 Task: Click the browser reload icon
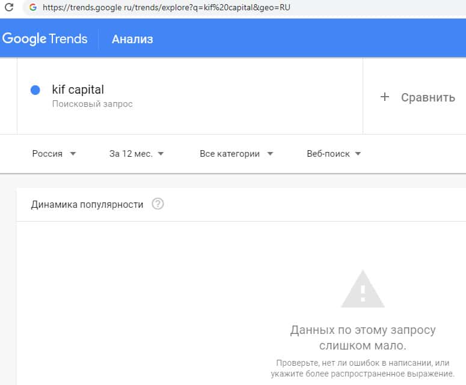click(x=8, y=8)
